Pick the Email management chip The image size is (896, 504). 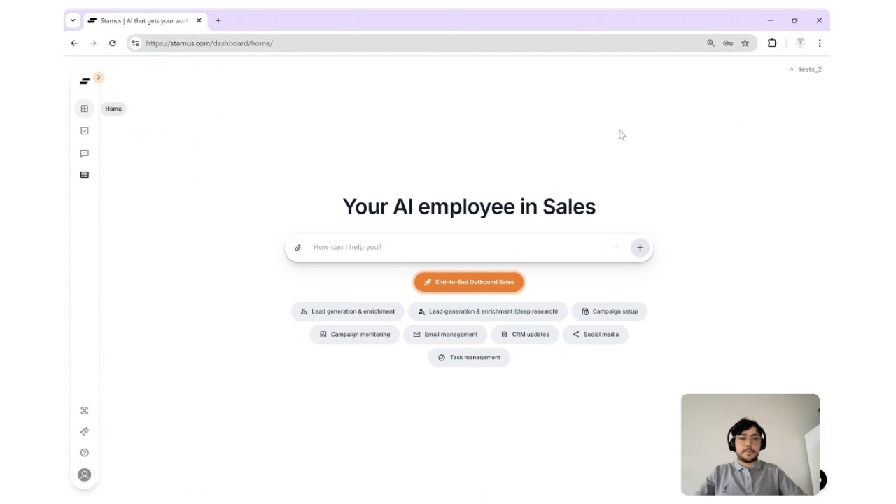click(x=445, y=335)
